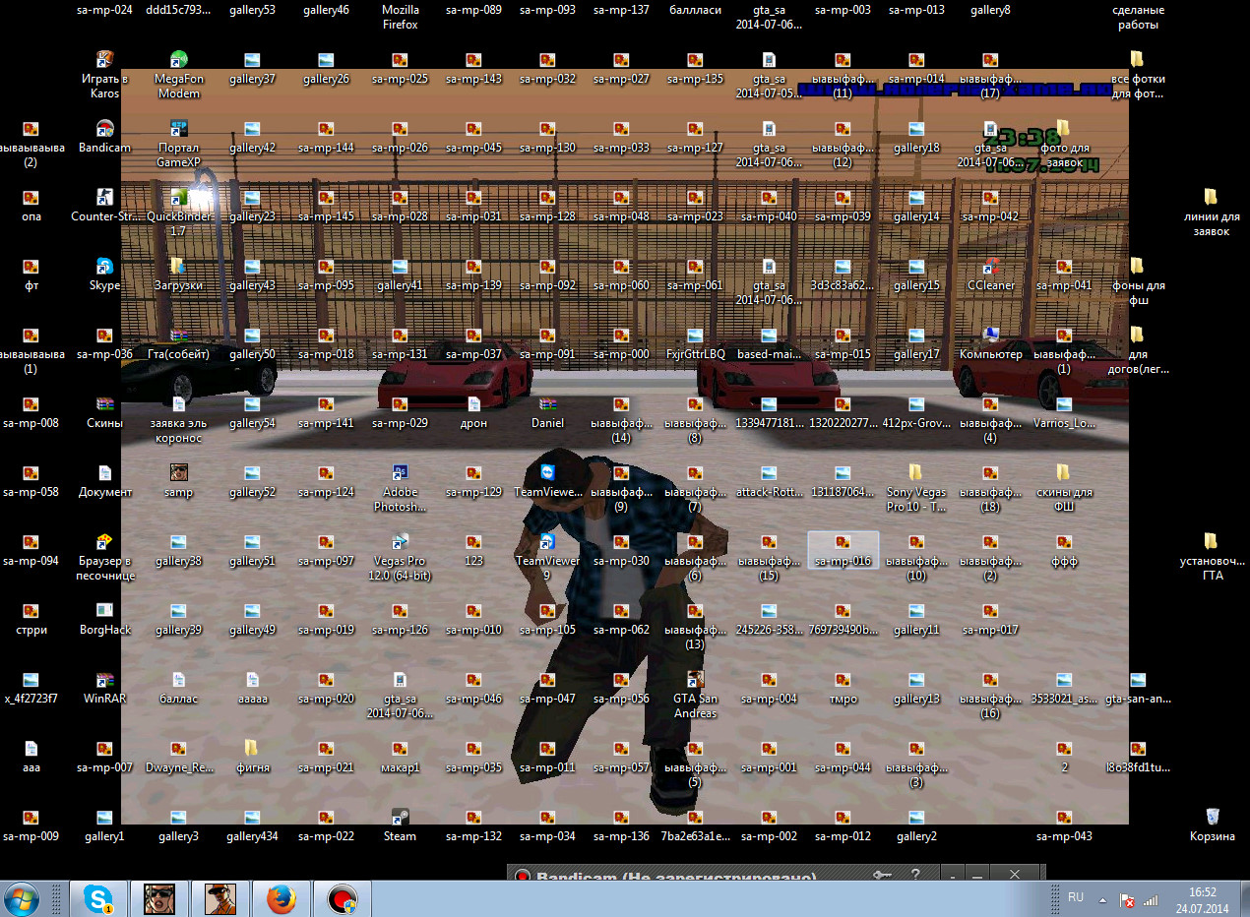Select the Varrios_Lo... image file
1250x917 pixels.
tap(1064, 411)
